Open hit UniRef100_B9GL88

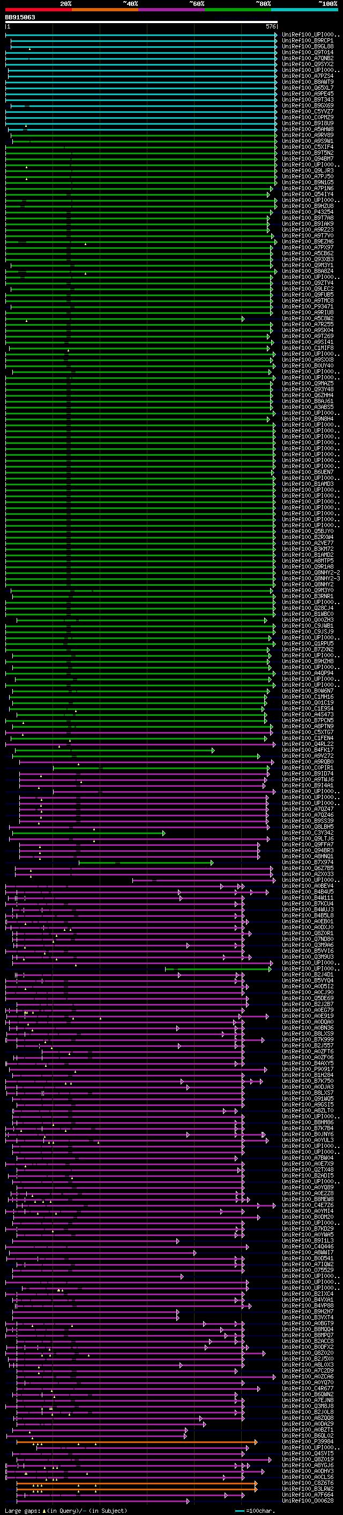[x=307, y=46]
